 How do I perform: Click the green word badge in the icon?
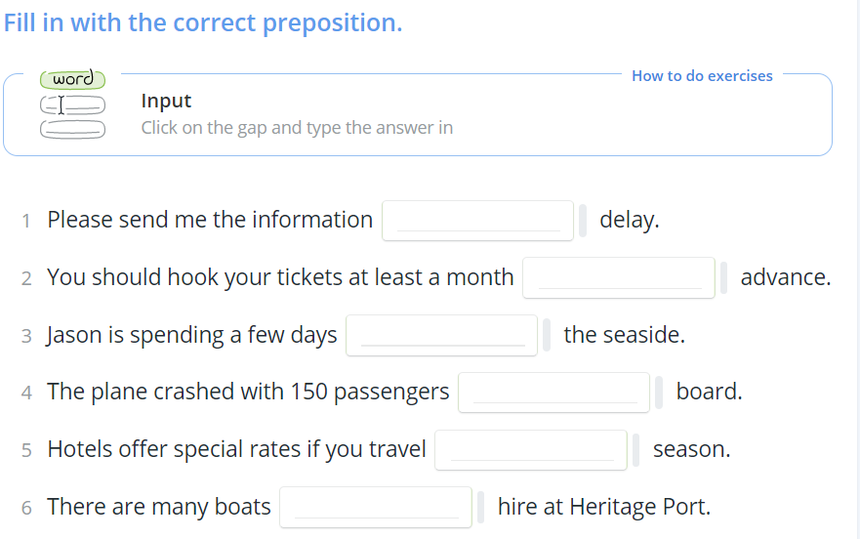tap(72, 79)
